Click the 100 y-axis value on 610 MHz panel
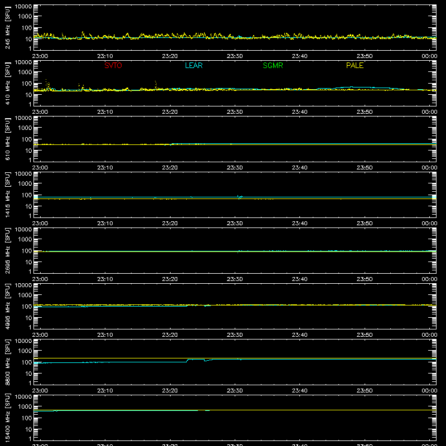The image size is (446, 446). (27, 139)
